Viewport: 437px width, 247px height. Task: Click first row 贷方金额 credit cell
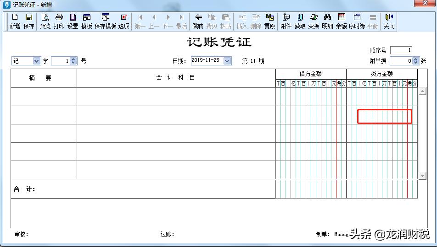(382, 97)
